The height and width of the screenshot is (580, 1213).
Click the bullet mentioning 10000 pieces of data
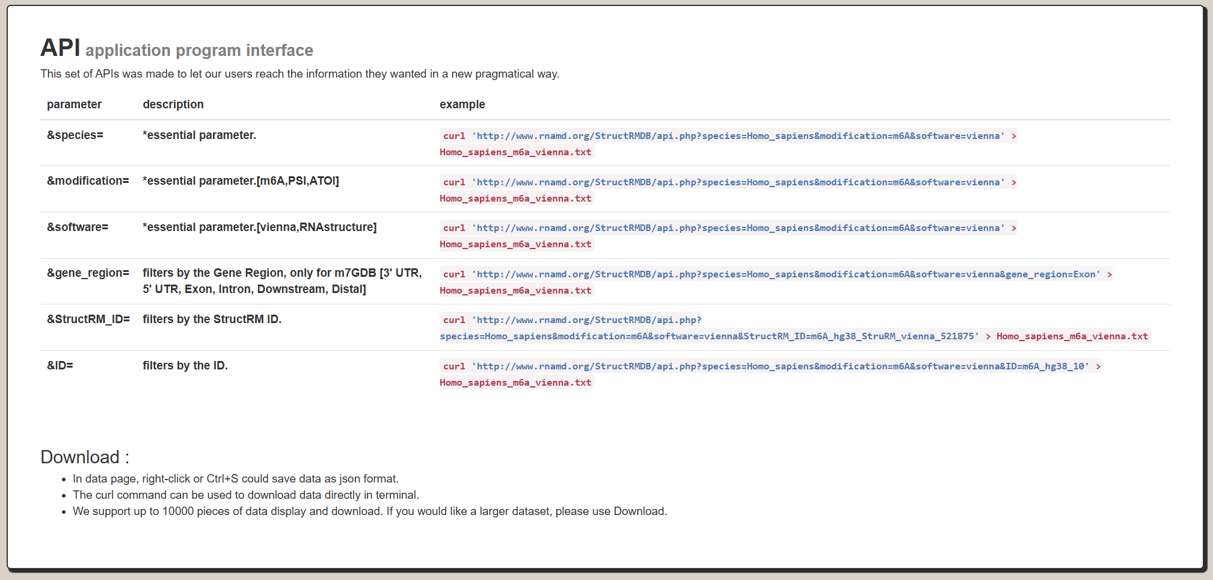coord(369,511)
